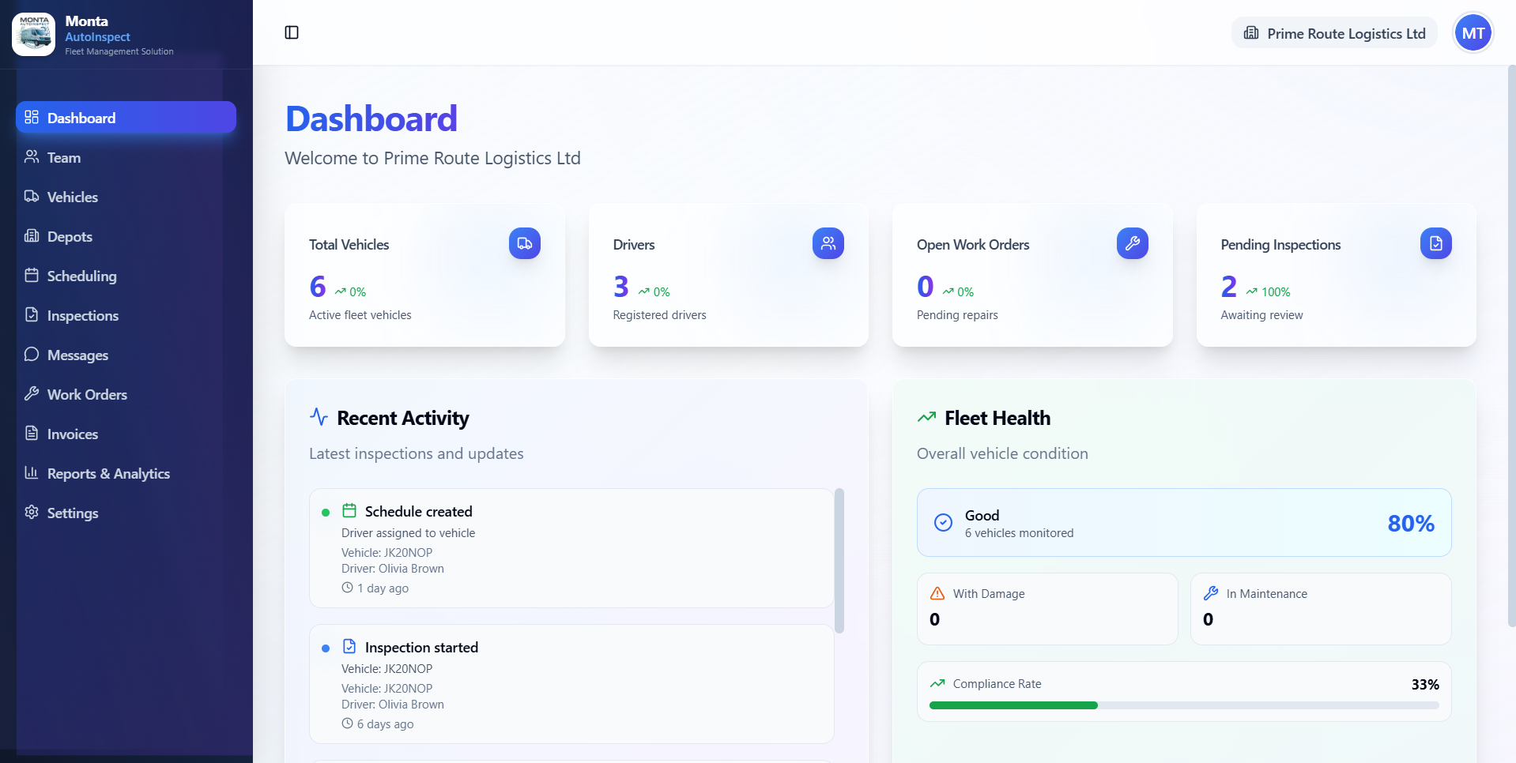Click the blue dot beside Inspection started
The height and width of the screenshot is (763, 1516).
(326, 648)
